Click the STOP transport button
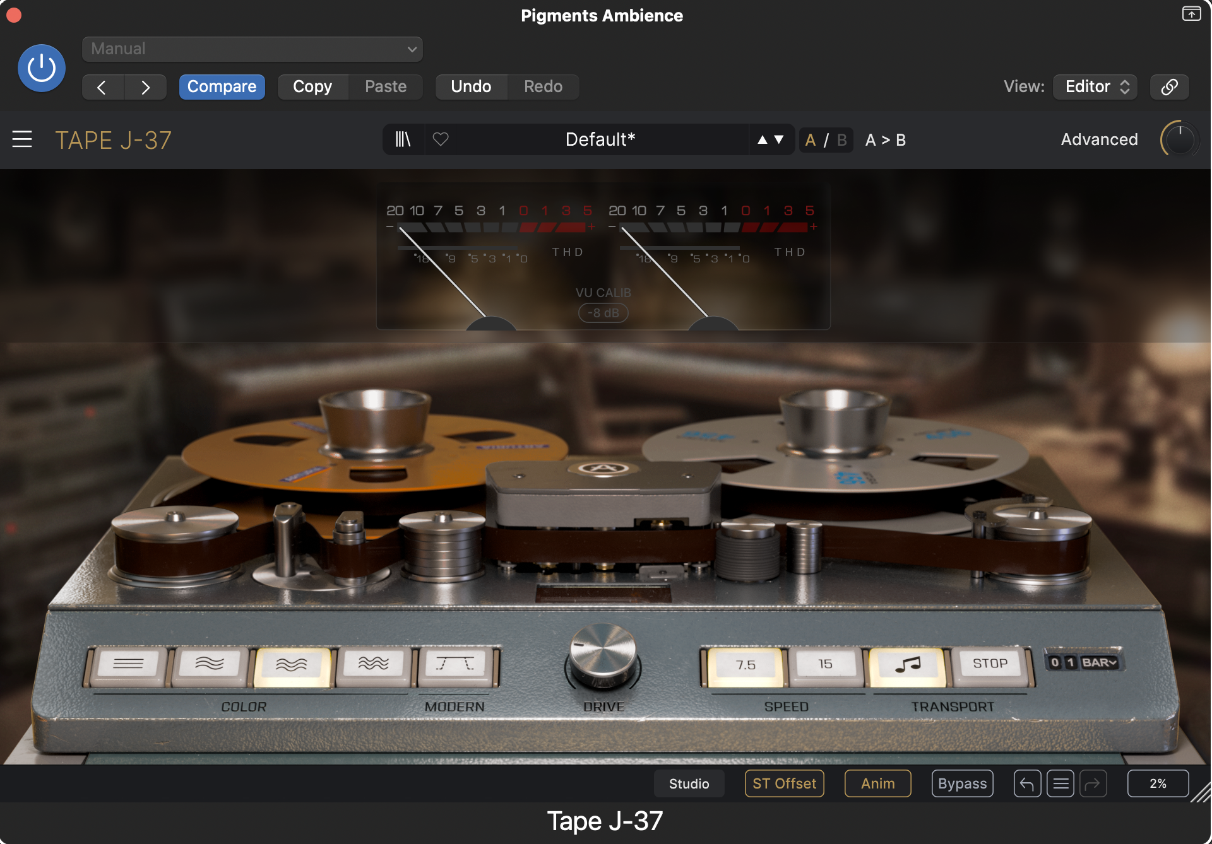 [990, 666]
